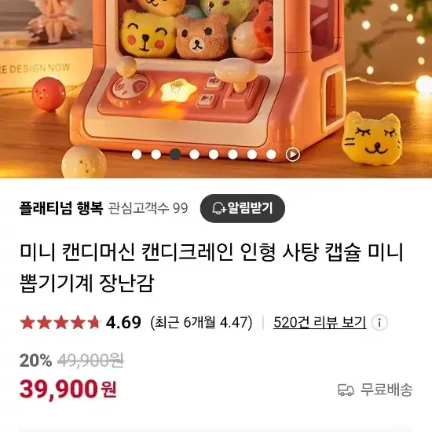432x432 pixels.
Task: Click the 미니 캔디머신 product title
Action: (x=211, y=267)
